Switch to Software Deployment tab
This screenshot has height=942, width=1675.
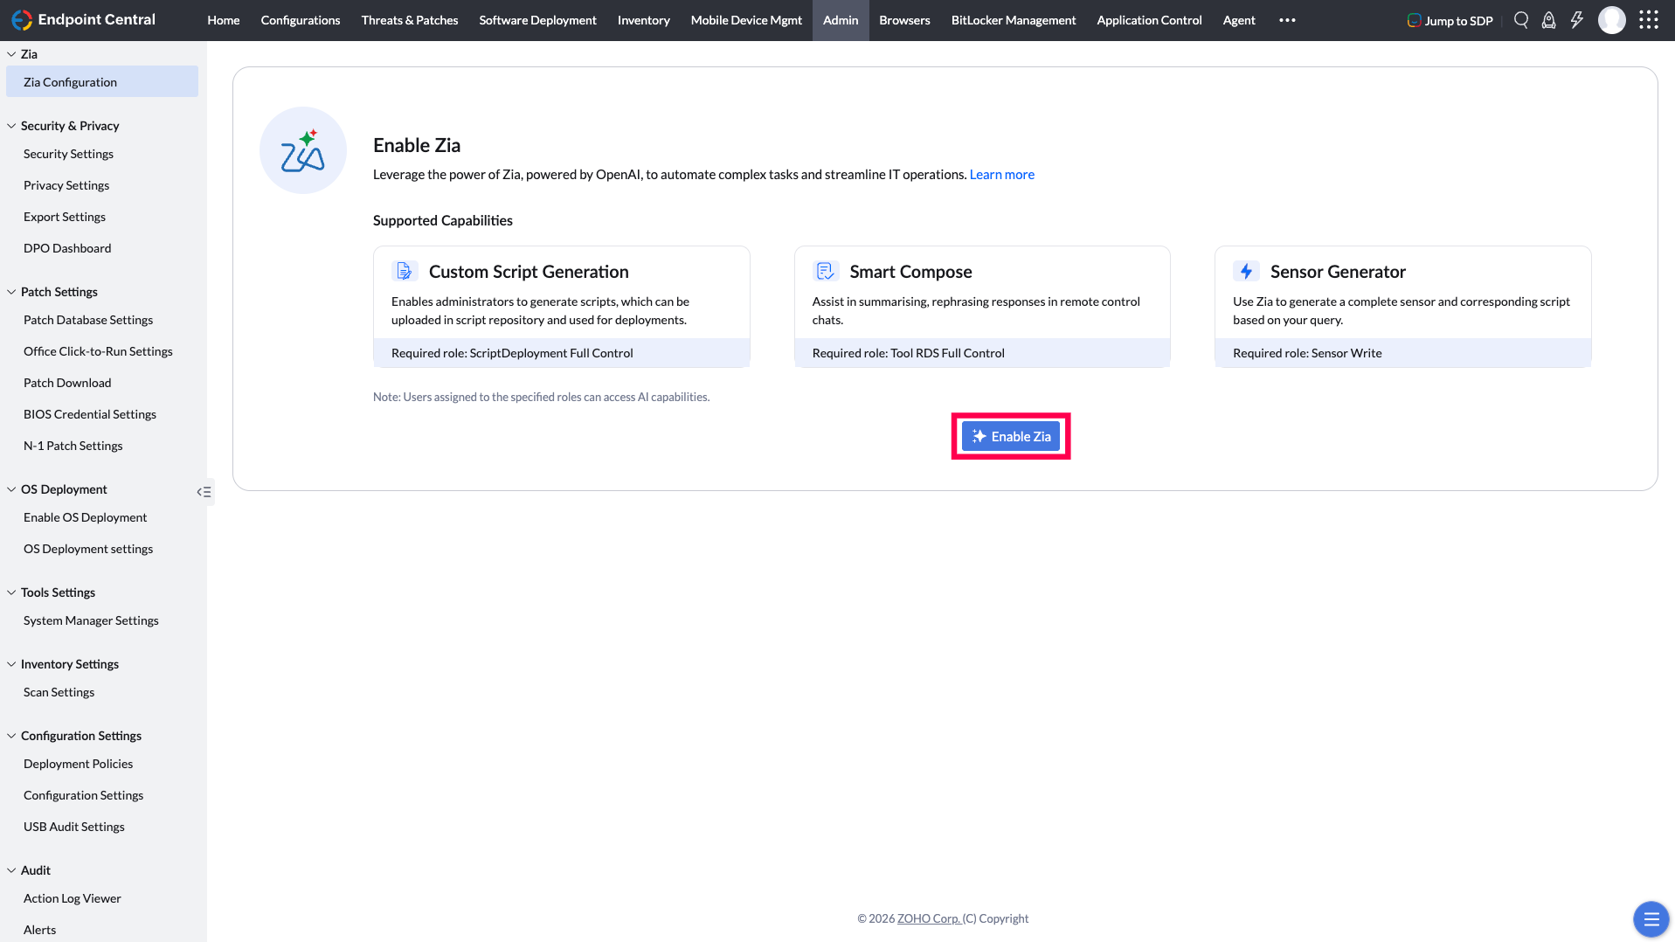(537, 20)
